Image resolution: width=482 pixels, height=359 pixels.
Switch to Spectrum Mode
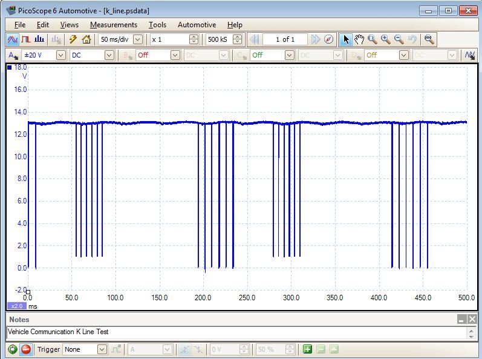(x=39, y=40)
